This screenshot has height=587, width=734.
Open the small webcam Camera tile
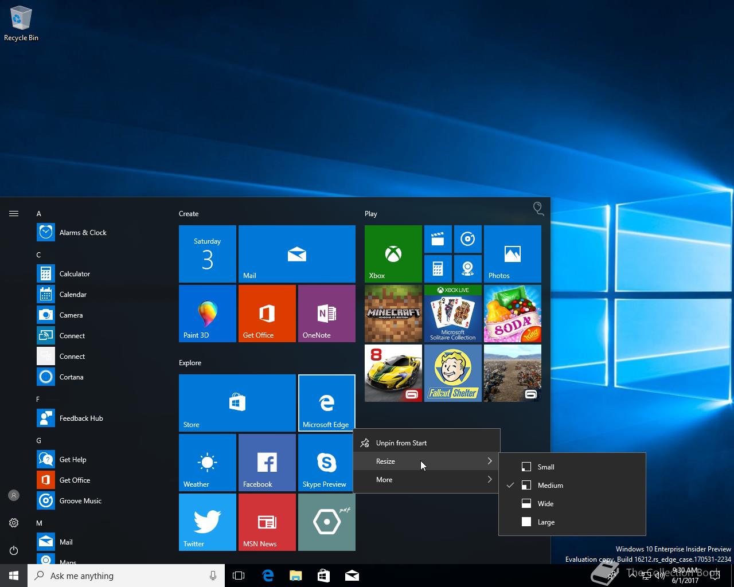coord(467,269)
